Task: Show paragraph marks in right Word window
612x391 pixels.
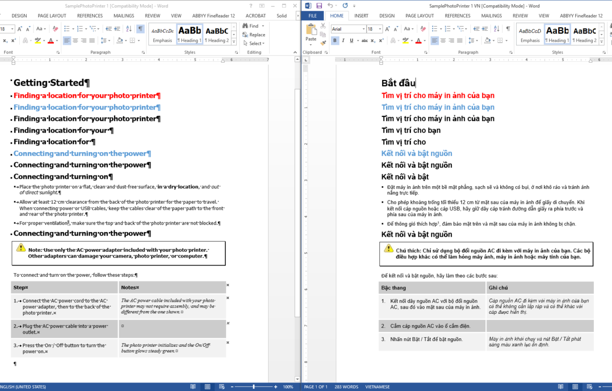Action: (508, 29)
